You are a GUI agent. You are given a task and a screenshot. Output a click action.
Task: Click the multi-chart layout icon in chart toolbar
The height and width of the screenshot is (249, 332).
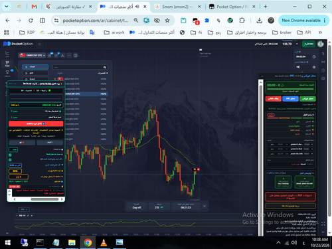76,55
